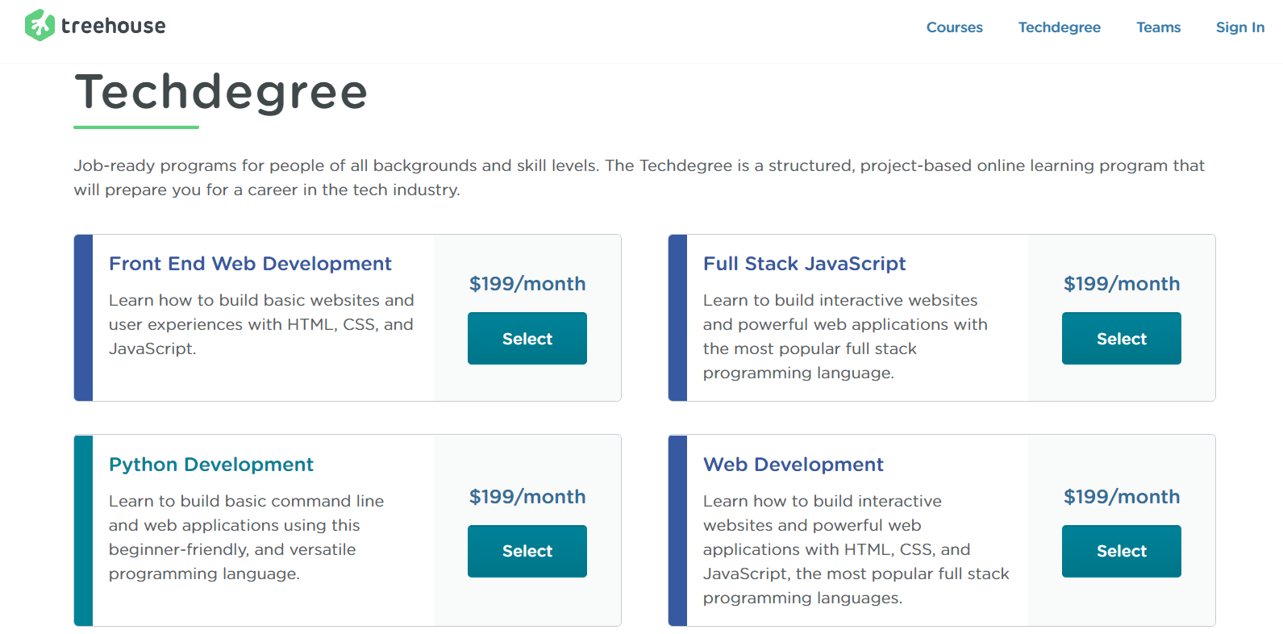Open the Full Stack JavaScript title
The image size is (1283, 634).
804,264
